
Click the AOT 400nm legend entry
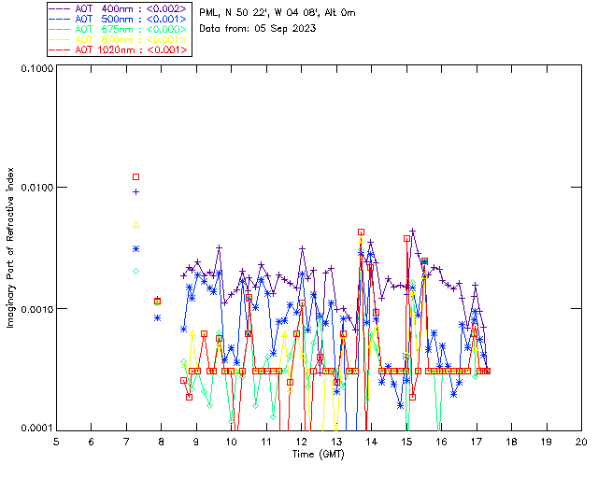point(119,8)
